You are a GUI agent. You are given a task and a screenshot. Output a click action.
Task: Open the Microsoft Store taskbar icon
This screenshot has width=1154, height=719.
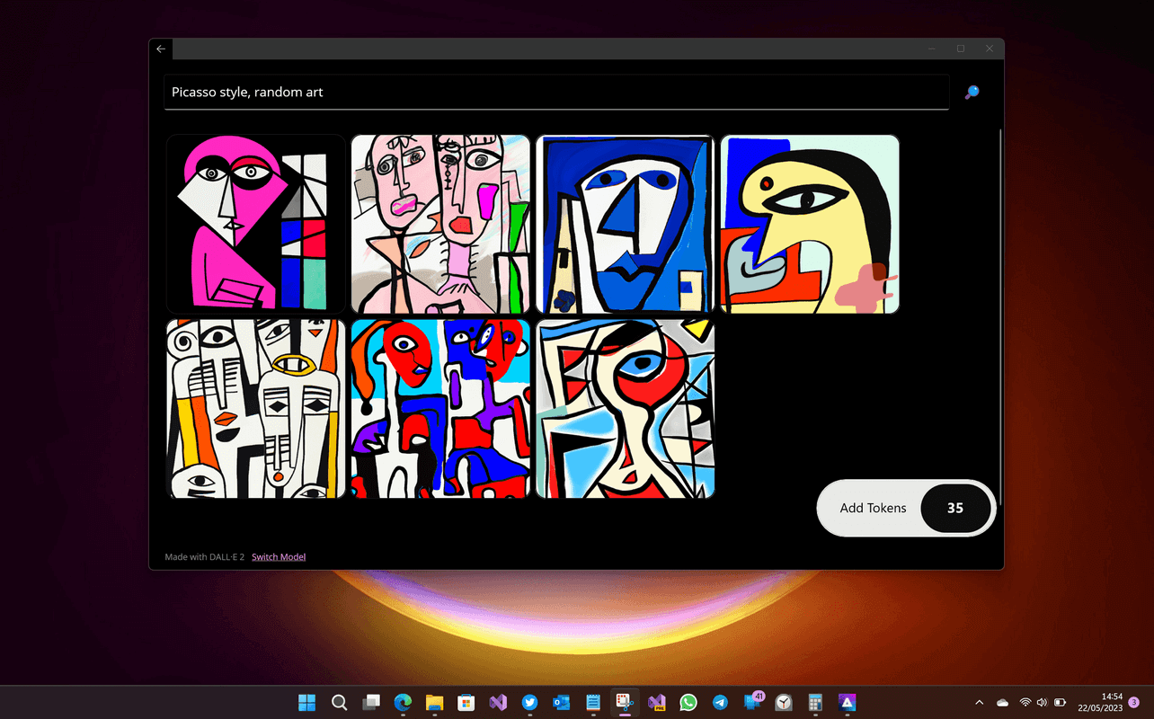466,702
